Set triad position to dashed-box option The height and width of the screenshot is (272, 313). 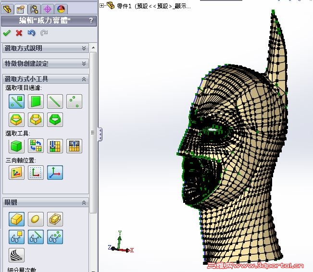point(36,173)
